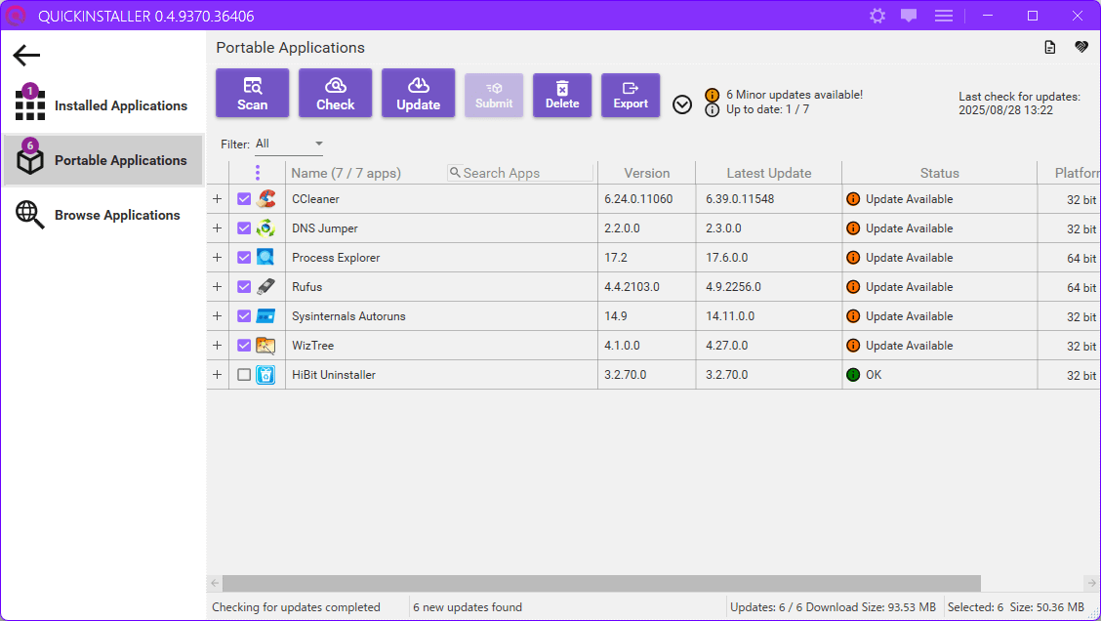Select the Rufus latest update 4.9.2256.0 cell
The height and width of the screenshot is (621, 1101).
[x=769, y=287]
